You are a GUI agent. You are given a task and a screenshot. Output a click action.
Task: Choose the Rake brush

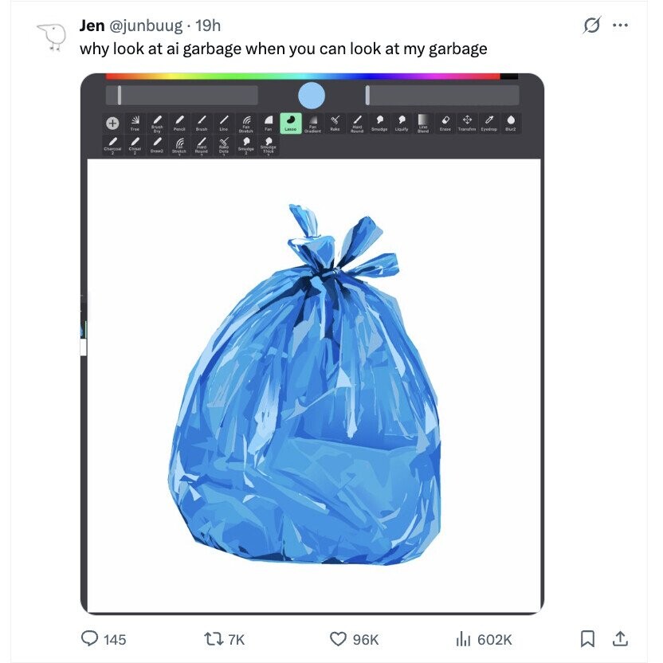click(x=335, y=123)
